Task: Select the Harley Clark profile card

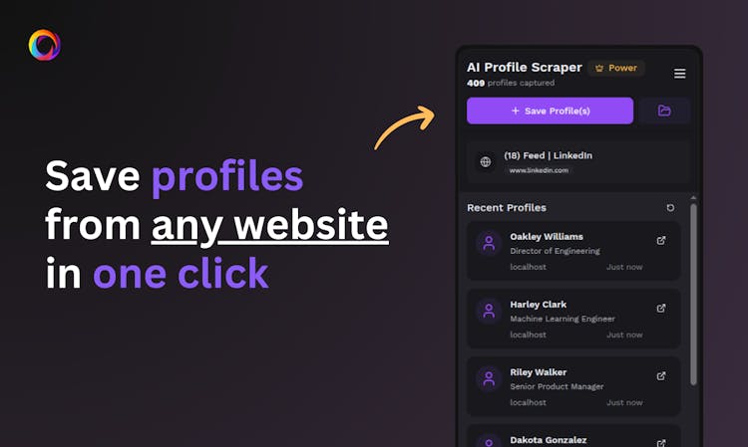Action: coord(573,319)
